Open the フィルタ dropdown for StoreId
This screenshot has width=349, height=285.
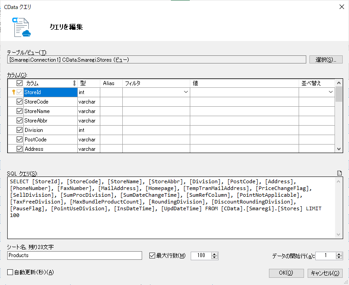click(x=186, y=92)
